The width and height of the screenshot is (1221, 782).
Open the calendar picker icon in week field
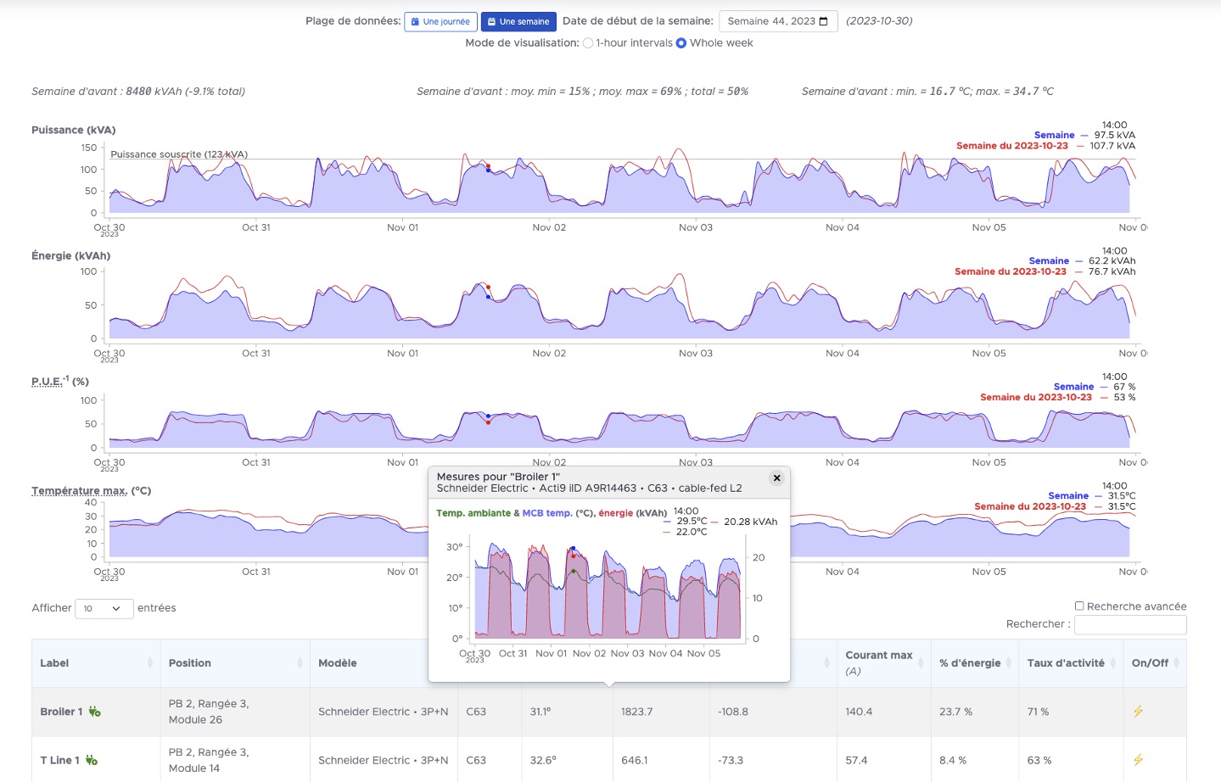point(823,21)
